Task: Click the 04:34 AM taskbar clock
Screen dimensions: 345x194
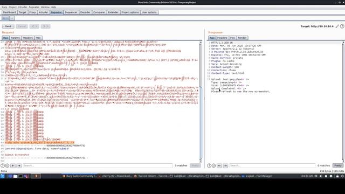Action: (307, 176)
